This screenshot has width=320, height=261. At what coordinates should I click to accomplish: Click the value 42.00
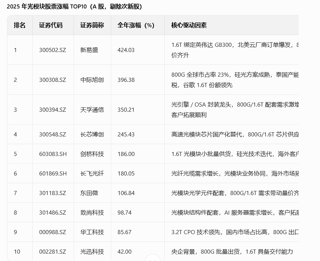point(124,251)
